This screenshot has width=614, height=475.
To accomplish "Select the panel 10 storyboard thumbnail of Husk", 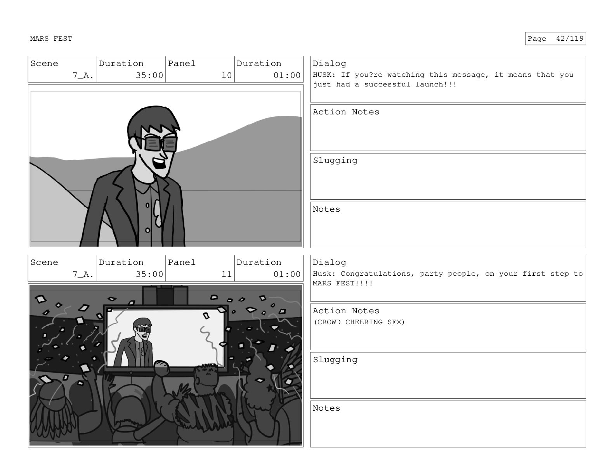I will tap(166, 166).
